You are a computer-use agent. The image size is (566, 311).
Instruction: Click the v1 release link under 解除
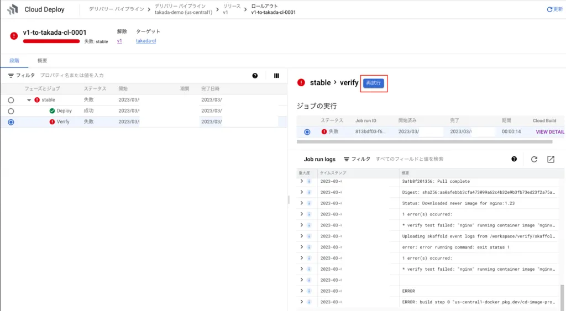[119, 41]
